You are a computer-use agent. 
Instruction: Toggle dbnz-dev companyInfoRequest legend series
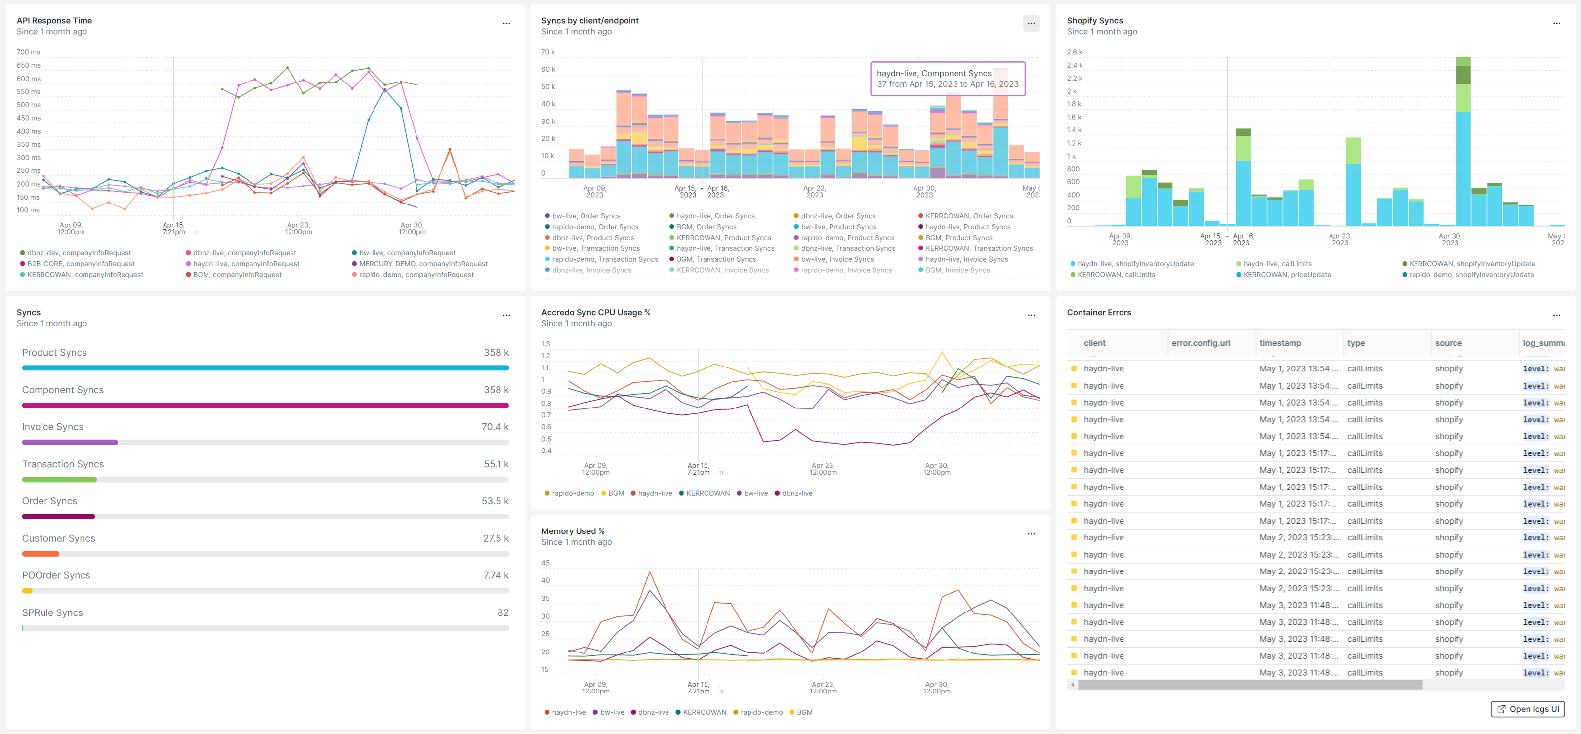[x=79, y=253]
